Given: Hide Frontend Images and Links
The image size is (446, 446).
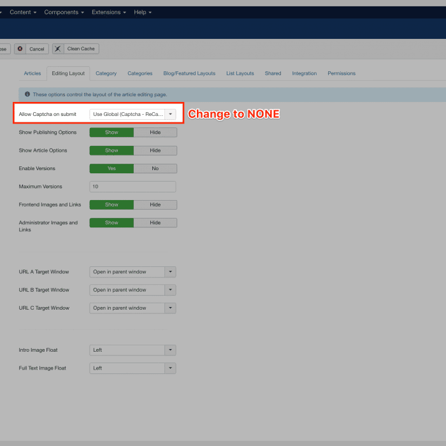Looking at the screenshot, I should [x=155, y=205].
